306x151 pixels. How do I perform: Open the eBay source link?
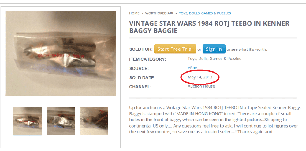pos(192,68)
